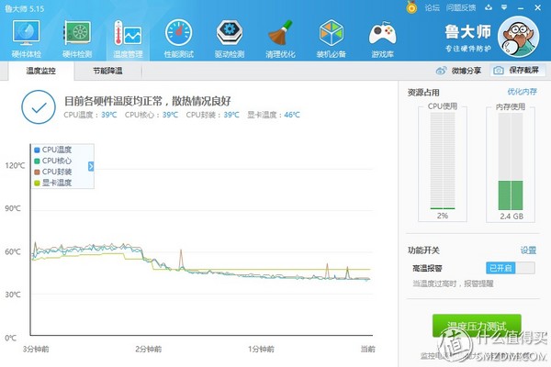The image size is (551, 367).
Task: Click the CPU温度 39℃ reading
Action: (x=90, y=115)
